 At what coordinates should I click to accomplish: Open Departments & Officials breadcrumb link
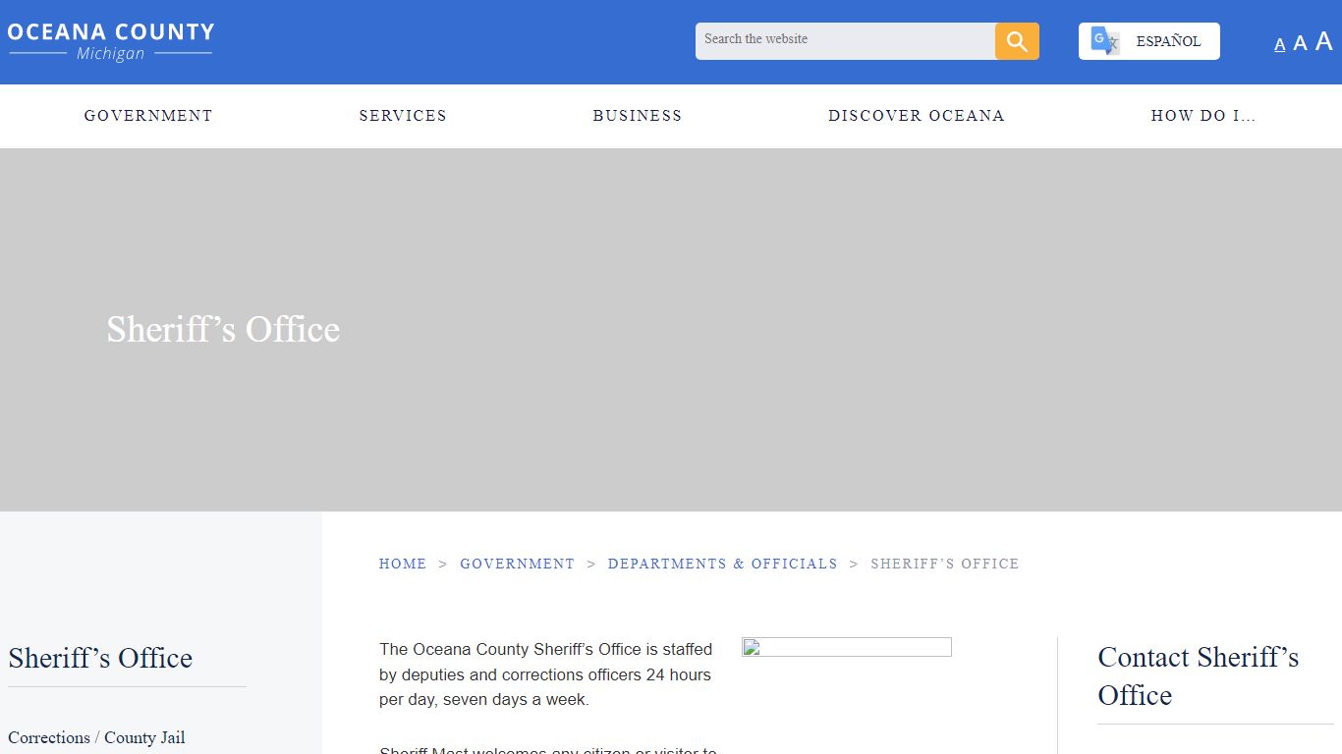[x=722, y=564]
